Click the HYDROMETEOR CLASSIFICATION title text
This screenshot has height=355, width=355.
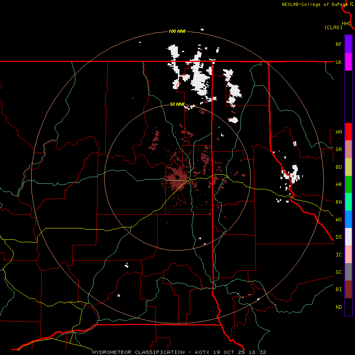pyautogui.click(x=138, y=352)
